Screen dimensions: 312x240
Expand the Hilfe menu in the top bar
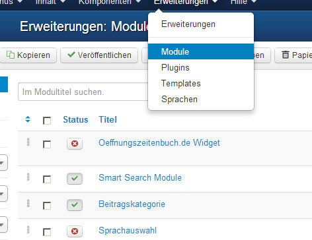pos(243,2)
